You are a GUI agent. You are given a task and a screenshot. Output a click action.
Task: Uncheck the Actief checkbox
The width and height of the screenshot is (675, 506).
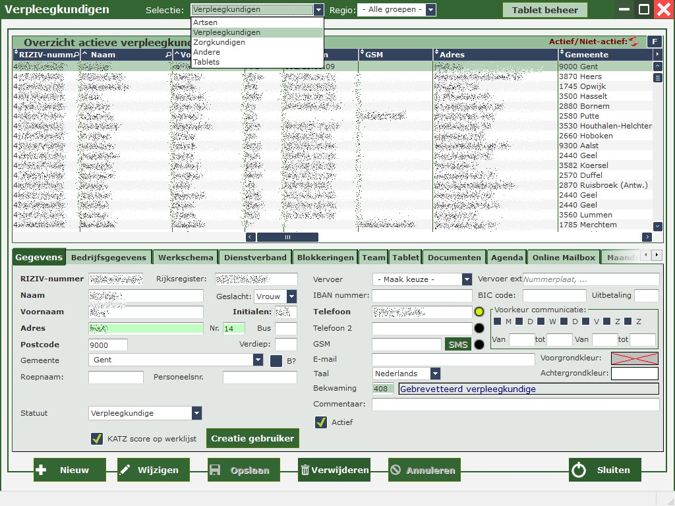point(321,422)
